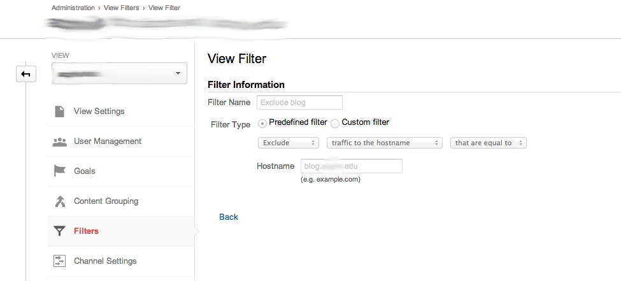Expand the VIEW selector dropdown
Screen dimensions: 621x281
pos(119,74)
